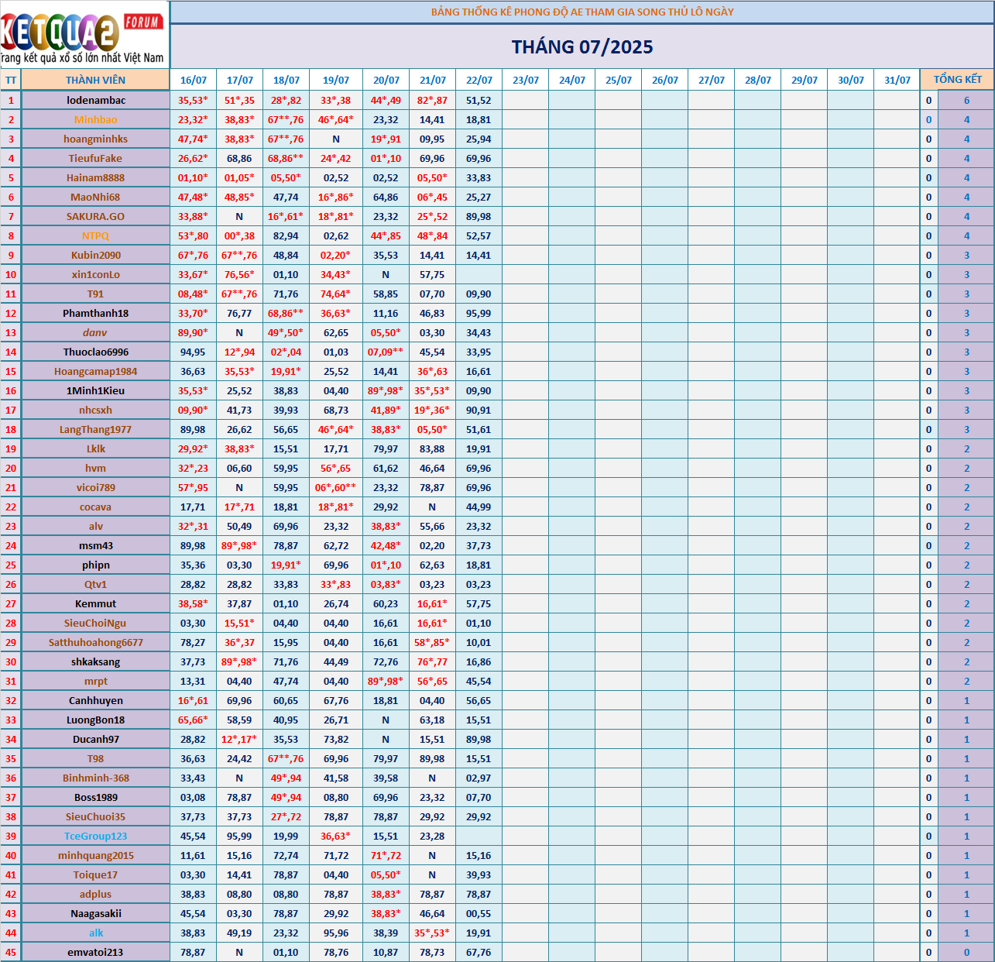Screen dimensions: 995x962
Task: Select the THÀNH VIÊN column header
Action: click(95, 80)
